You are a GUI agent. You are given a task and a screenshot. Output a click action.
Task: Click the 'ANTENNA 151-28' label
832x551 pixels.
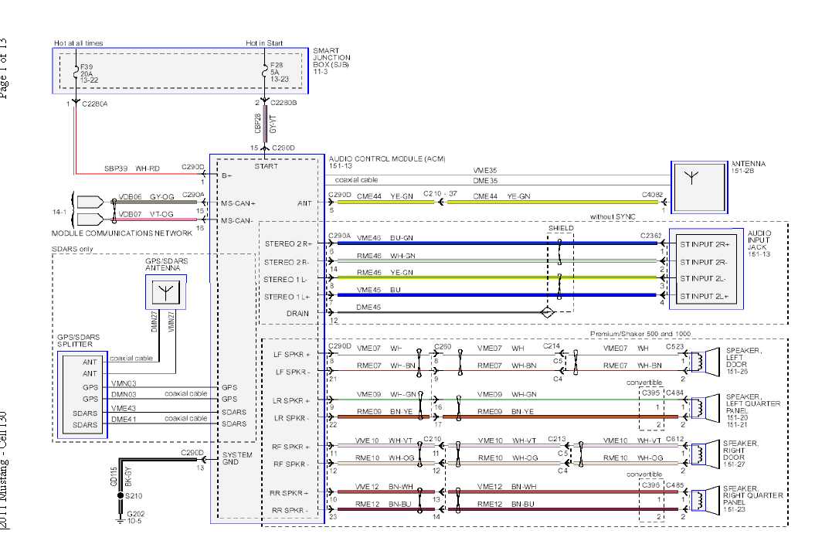click(x=748, y=167)
